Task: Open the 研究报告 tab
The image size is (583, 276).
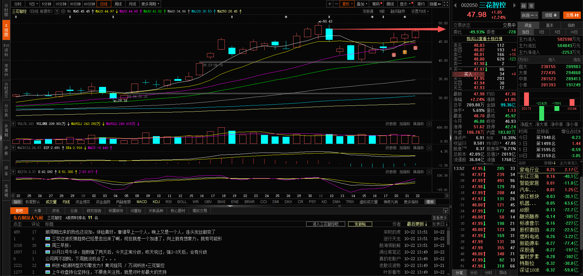Action: click(94, 211)
